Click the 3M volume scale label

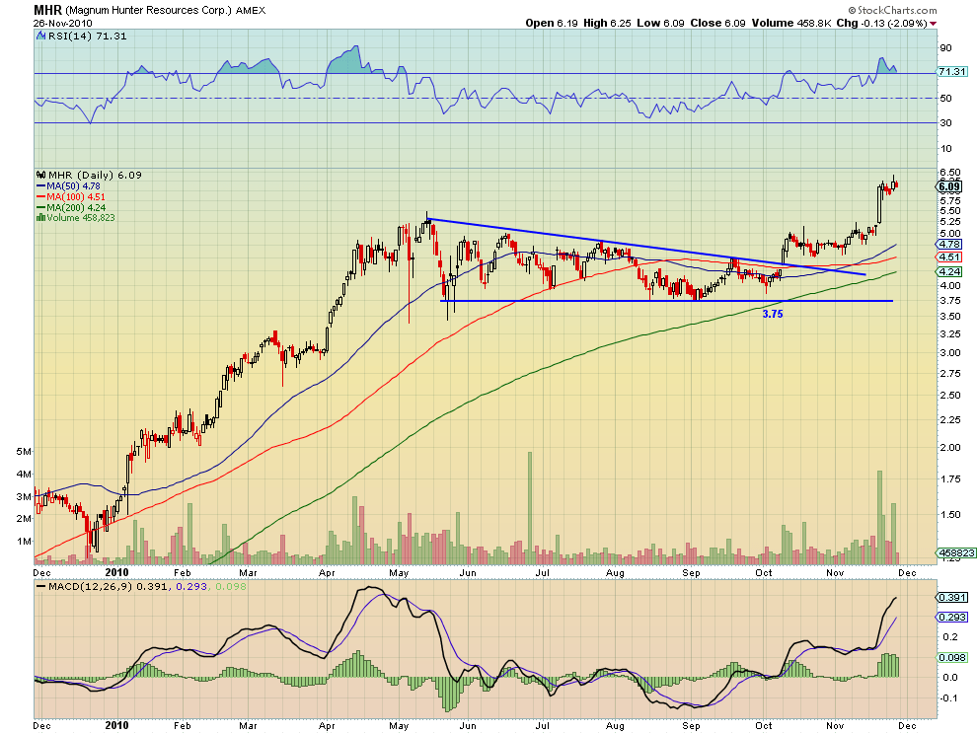(x=24, y=496)
